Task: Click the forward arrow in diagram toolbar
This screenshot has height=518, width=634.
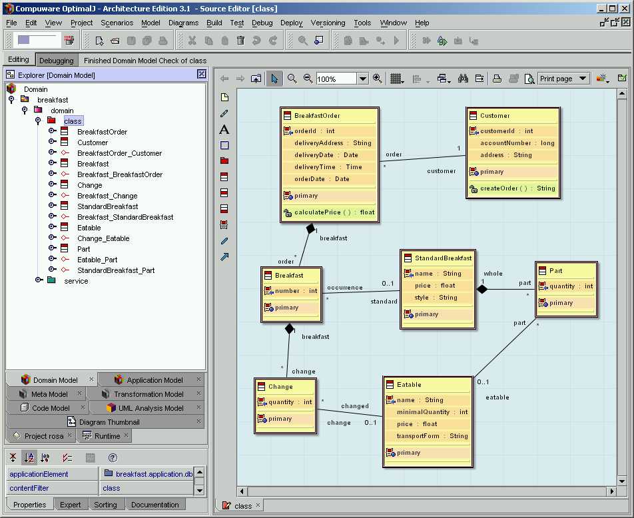Action: [240, 79]
